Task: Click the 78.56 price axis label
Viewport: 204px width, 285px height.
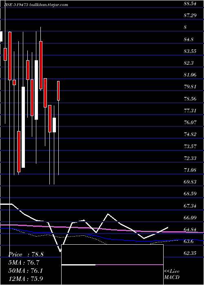Action: coord(190,99)
